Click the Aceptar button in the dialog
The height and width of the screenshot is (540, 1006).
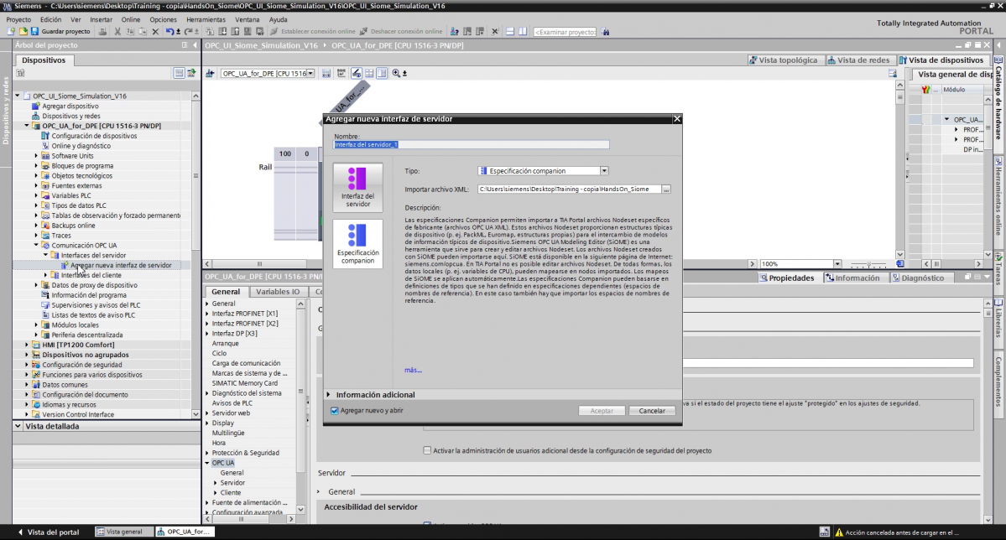601,411
